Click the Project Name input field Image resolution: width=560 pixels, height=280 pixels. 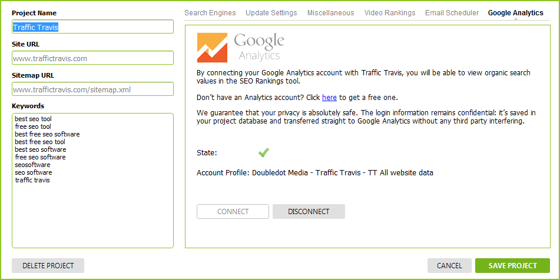click(x=92, y=26)
